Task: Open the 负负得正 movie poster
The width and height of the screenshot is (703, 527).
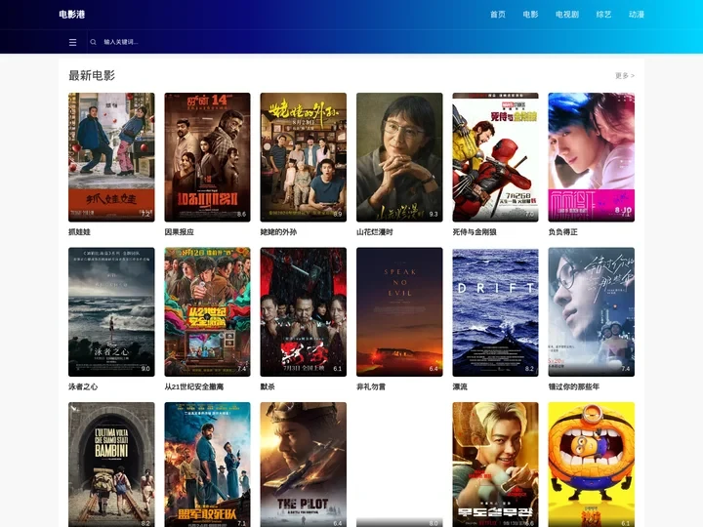Action: [x=592, y=157]
